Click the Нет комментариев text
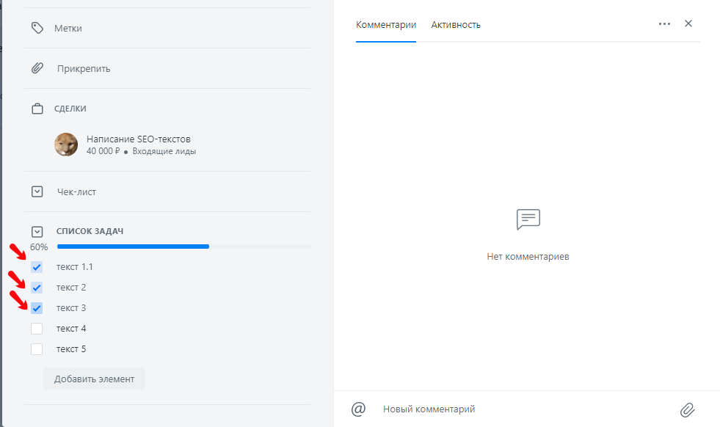 528,257
